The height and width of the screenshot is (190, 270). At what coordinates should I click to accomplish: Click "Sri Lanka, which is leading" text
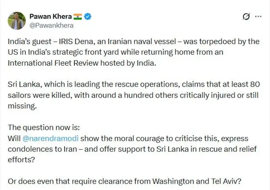tap(50, 84)
